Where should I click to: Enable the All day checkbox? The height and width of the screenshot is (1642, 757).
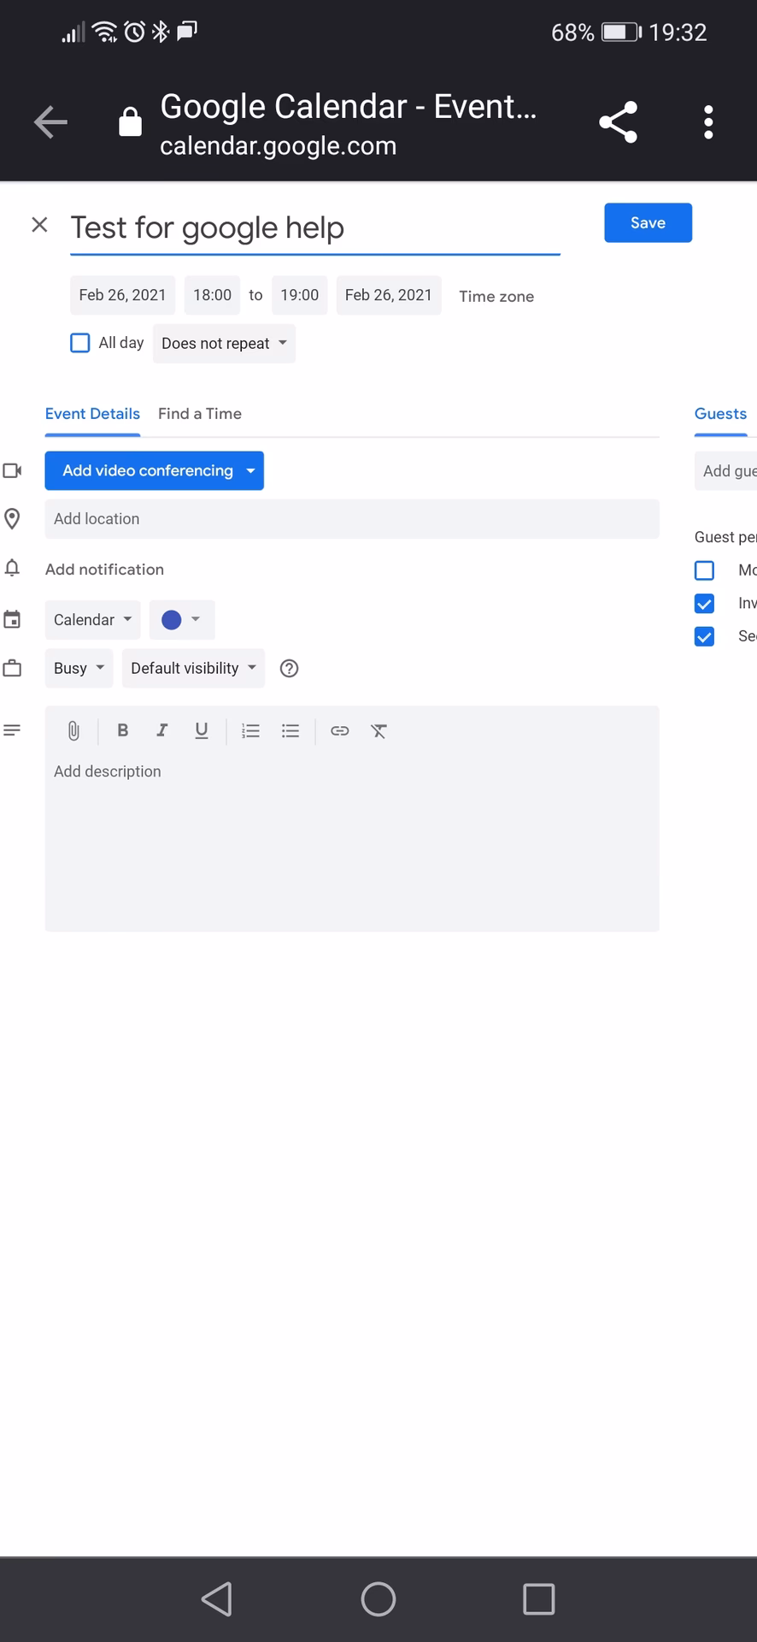80,343
